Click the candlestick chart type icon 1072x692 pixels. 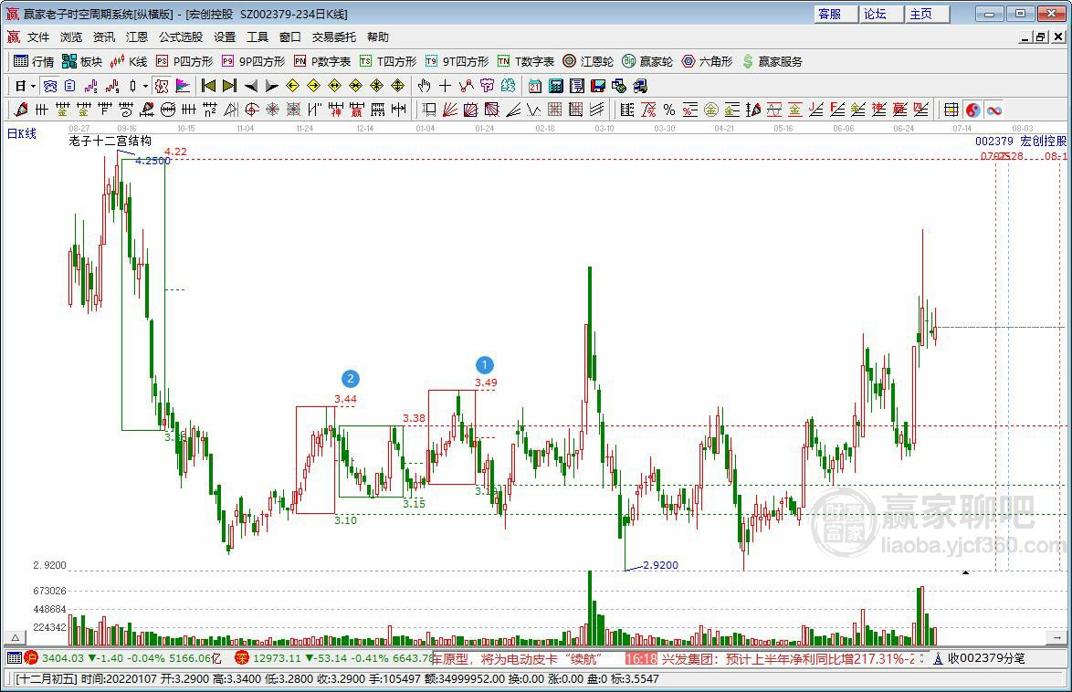pos(133,86)
